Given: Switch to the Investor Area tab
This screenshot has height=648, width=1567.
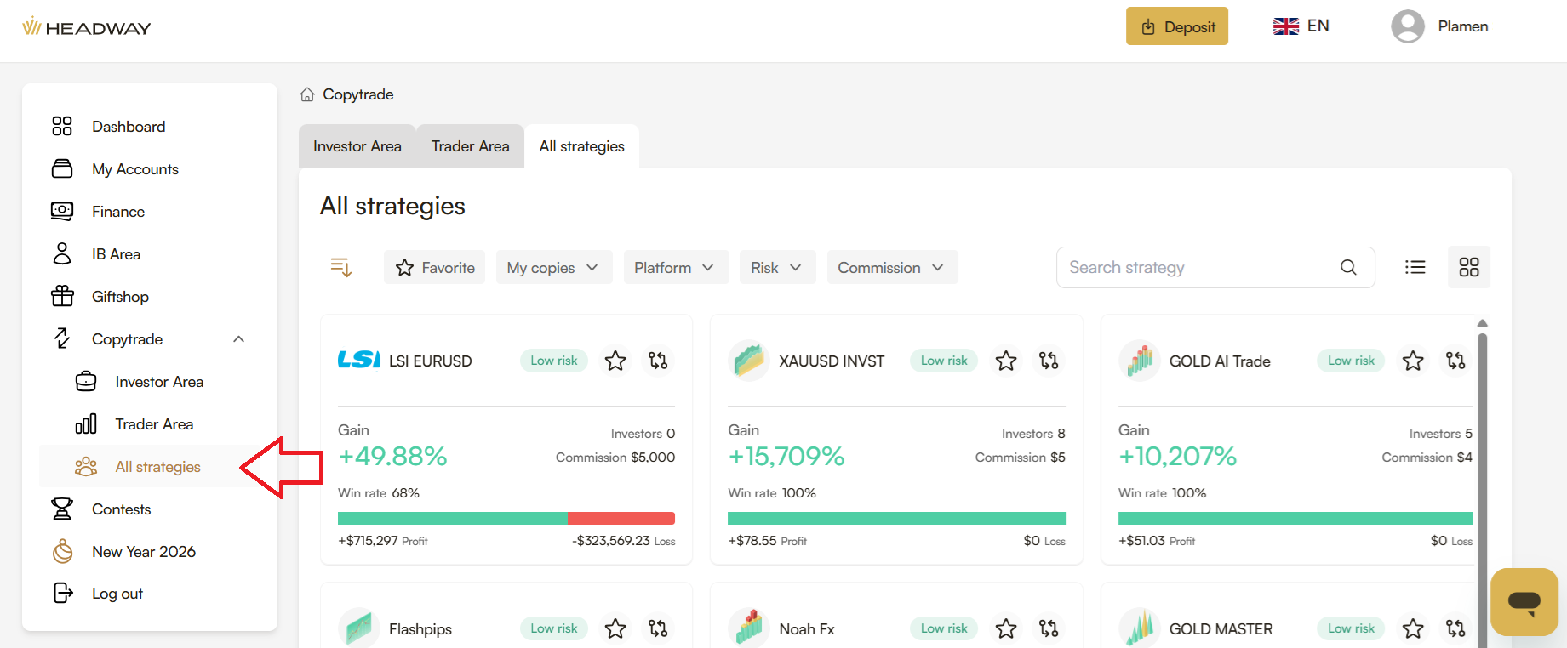Looking at the screenshot, I should point(357,146).
